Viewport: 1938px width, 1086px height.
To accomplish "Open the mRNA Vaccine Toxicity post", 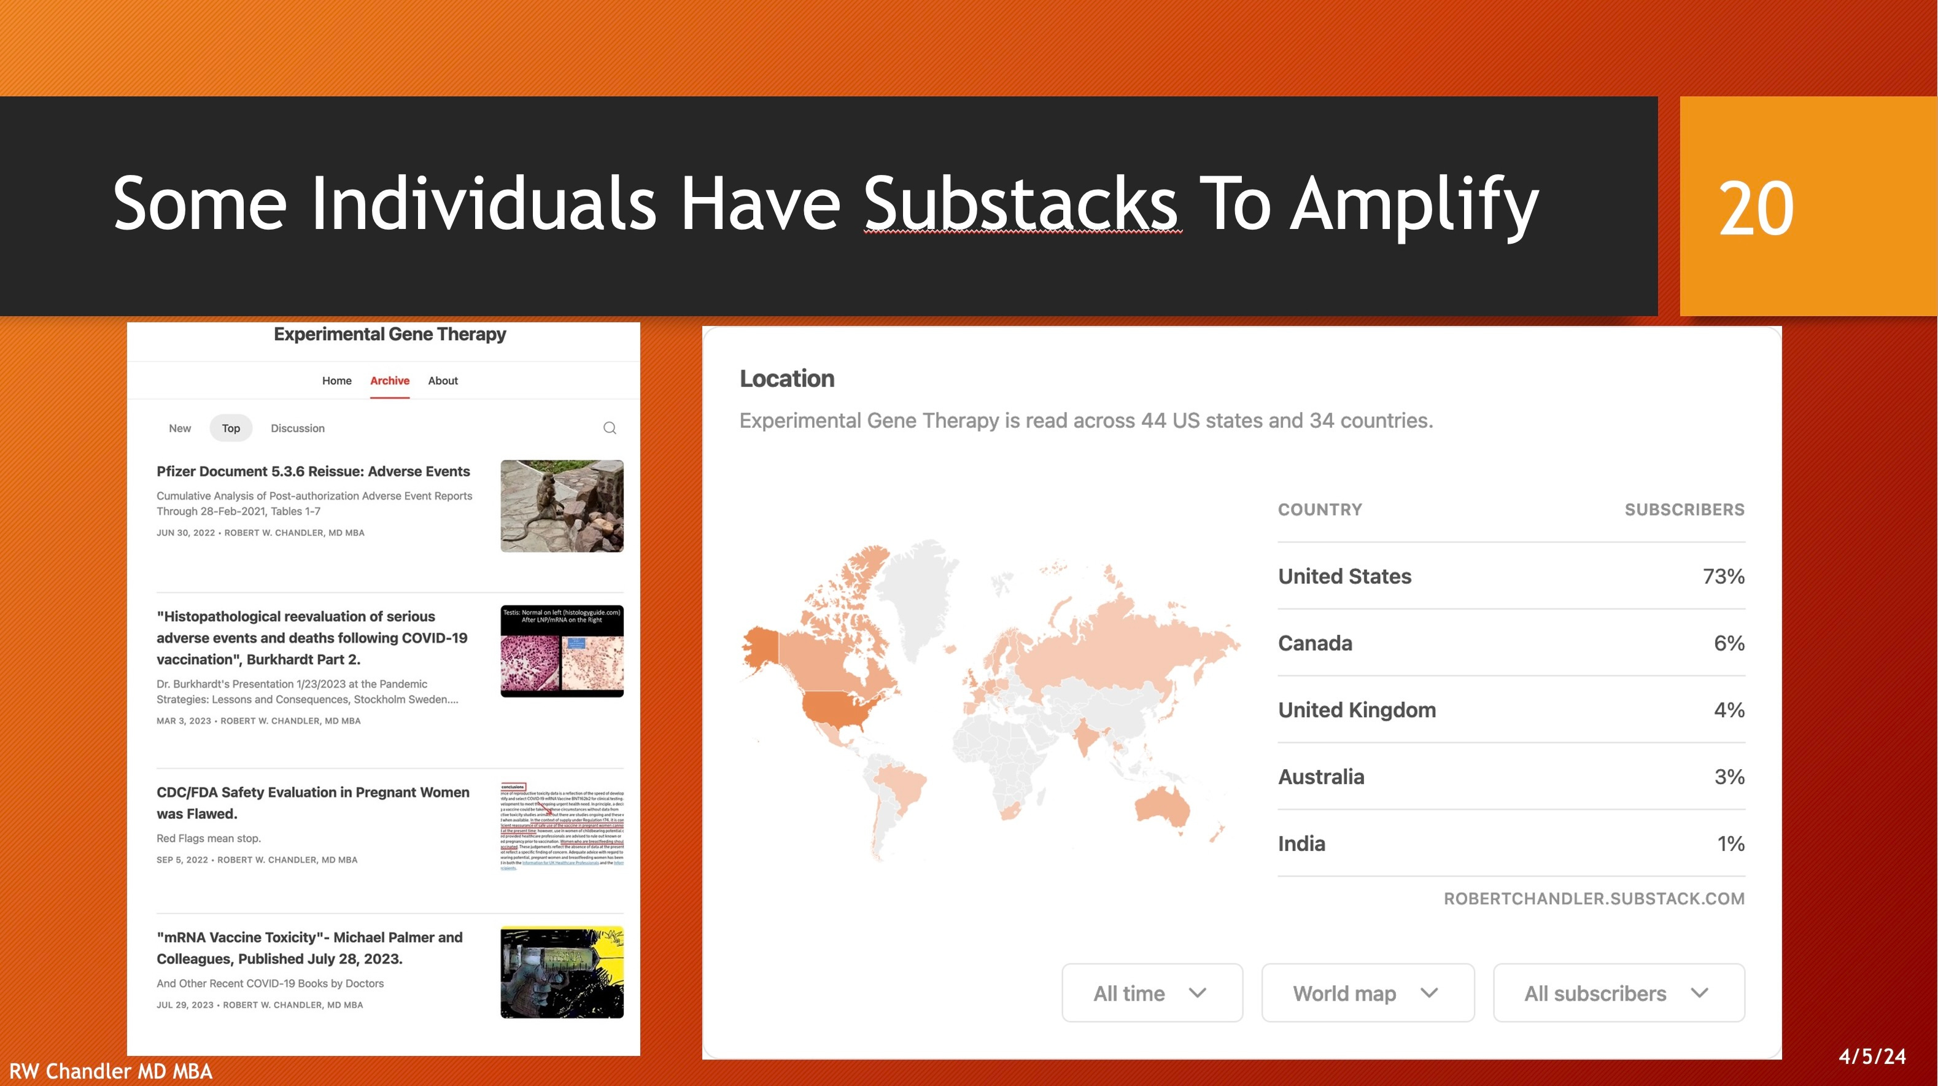I will point(309,947).
